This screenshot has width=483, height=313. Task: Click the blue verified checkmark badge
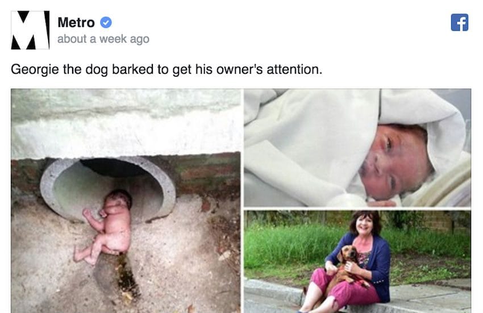(x=106, y=23)
